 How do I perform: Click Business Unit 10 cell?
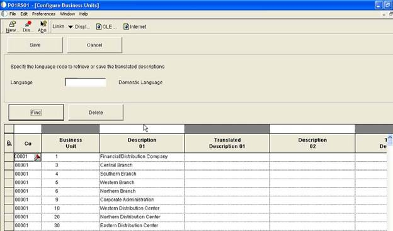click(x=71, y=208)
